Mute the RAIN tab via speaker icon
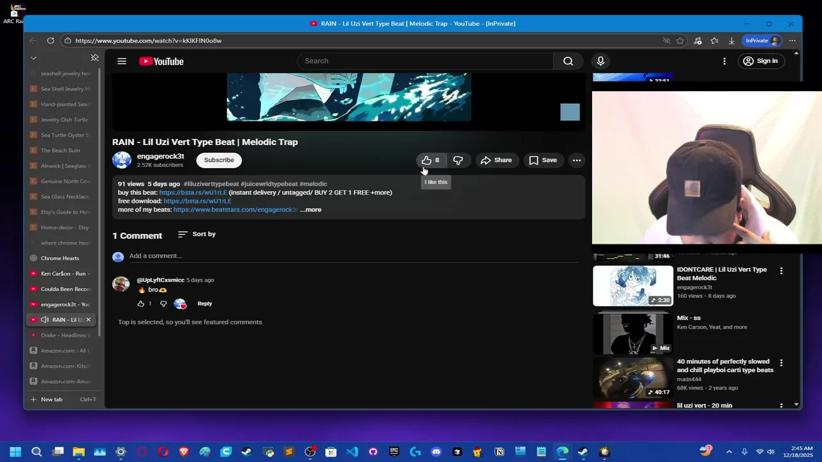The image size is (822, 462). click(44, 320)
